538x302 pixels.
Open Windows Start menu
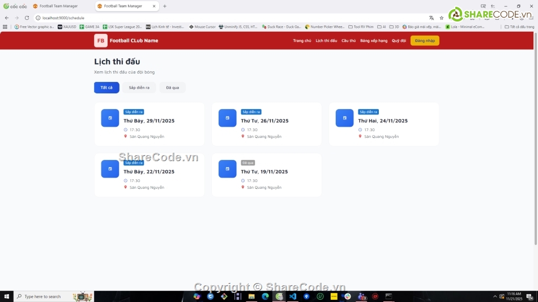(x=7, y=296)
